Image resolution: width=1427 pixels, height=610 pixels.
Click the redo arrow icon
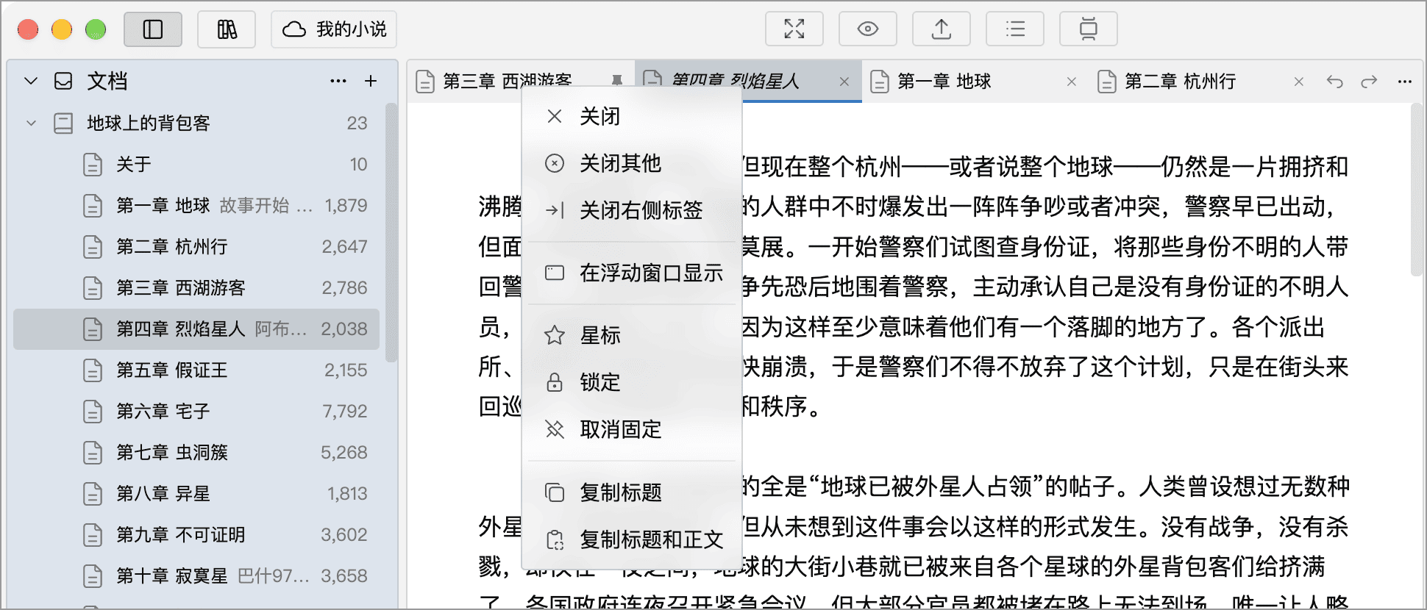1369,82
